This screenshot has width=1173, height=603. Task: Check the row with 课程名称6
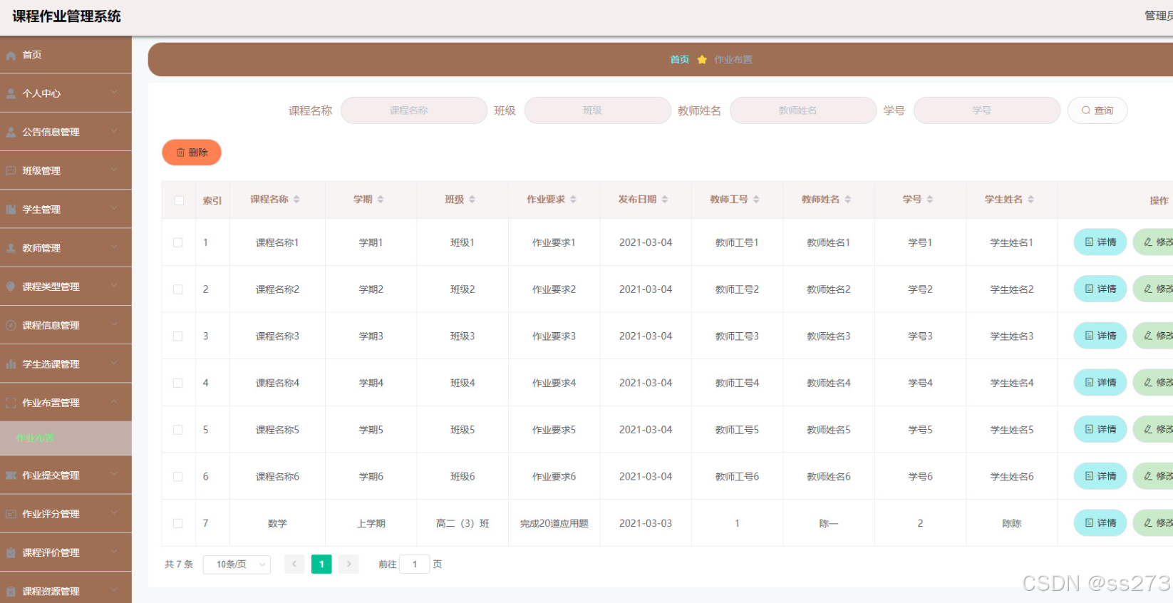(x=178, y=477)
